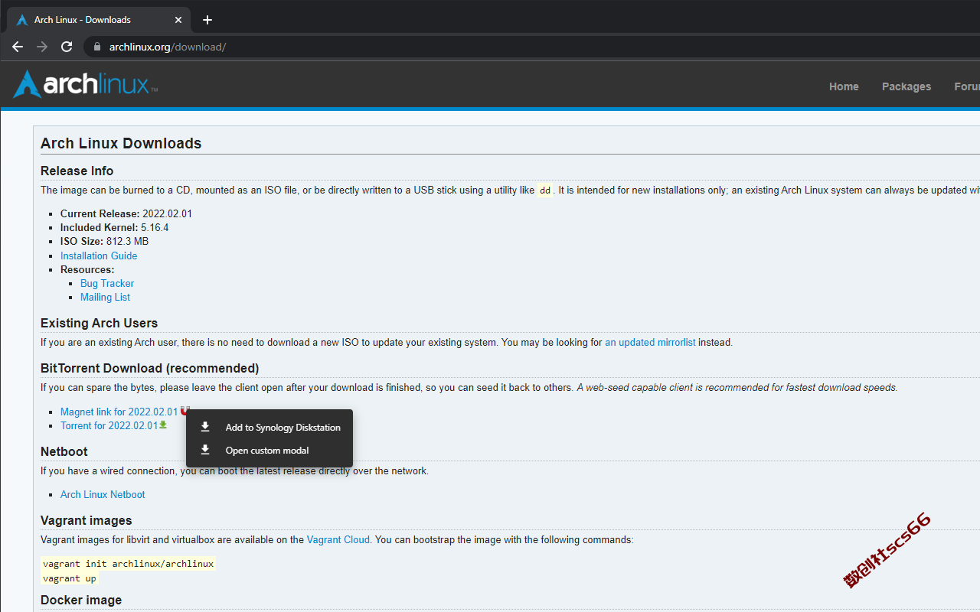Click the padlock site info icon
This screenshot has height=612, width=980.
pyautogui.click(x=96, y=47)
